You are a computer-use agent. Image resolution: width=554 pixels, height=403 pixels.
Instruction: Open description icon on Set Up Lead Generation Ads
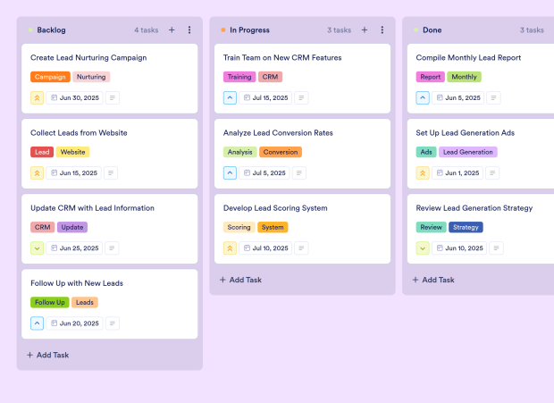tap(492, 173)
